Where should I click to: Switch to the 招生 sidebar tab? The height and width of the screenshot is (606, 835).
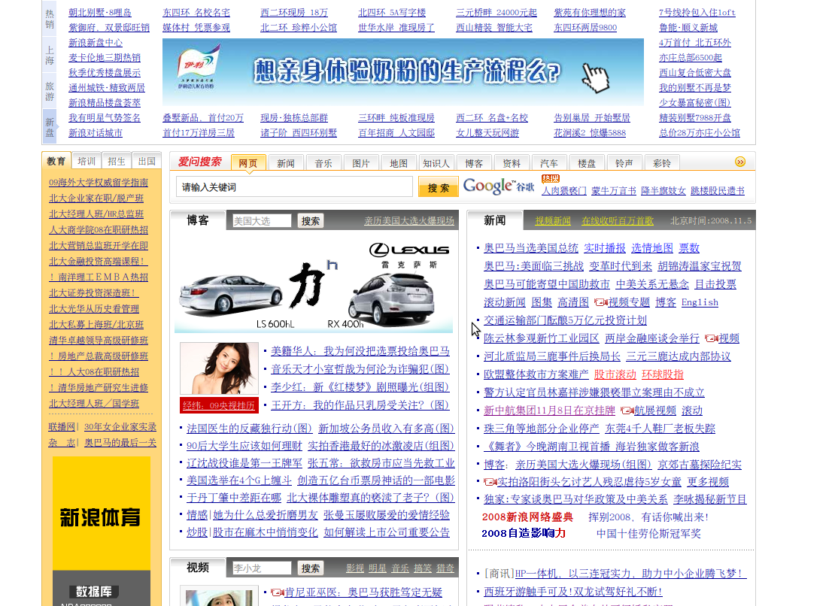pyautogui.click(x=117, y=161)
